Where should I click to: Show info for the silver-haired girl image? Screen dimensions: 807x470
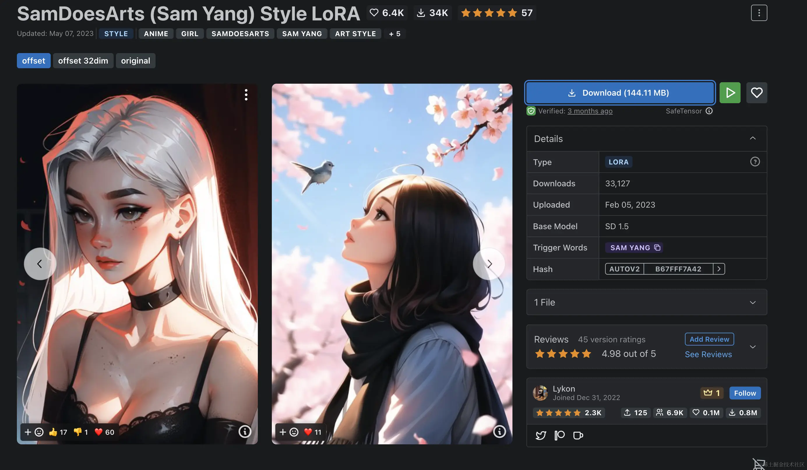click(245, 432)
